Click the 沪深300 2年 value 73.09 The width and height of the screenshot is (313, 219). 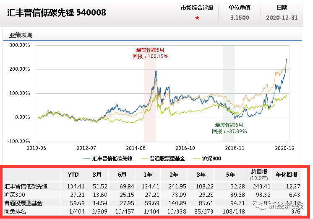tap(179, 195)
